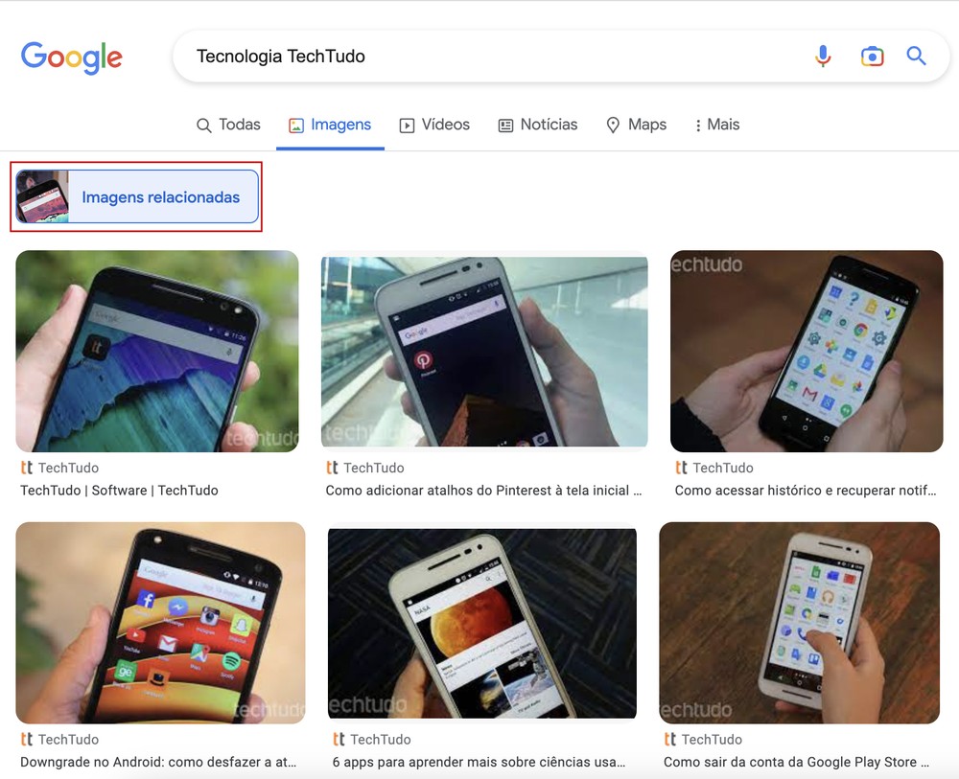Click the TechTudo favicon beside the Pinterest article

333,468
